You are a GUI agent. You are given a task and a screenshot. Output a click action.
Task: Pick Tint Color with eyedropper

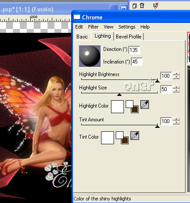(135, 136)
